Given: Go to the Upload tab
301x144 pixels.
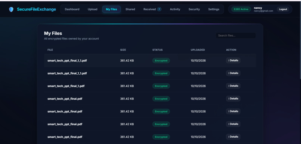Looking at the screenshot, I should point(93,9).
